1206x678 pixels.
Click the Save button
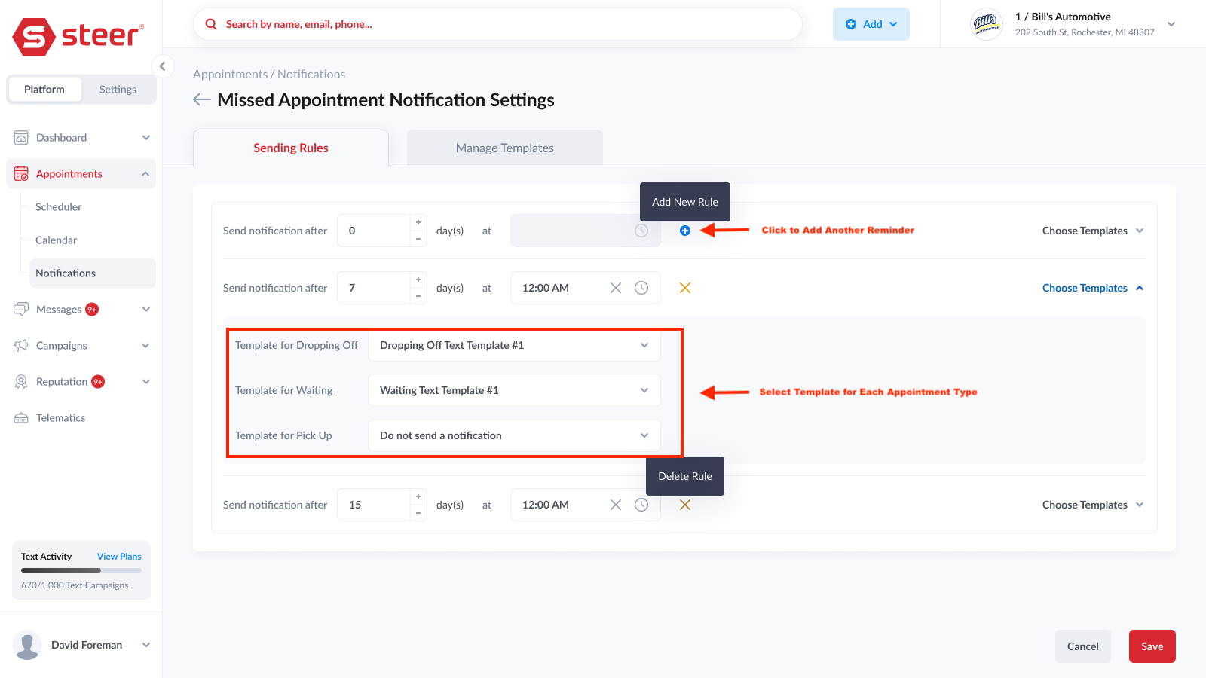[1152, 646]
